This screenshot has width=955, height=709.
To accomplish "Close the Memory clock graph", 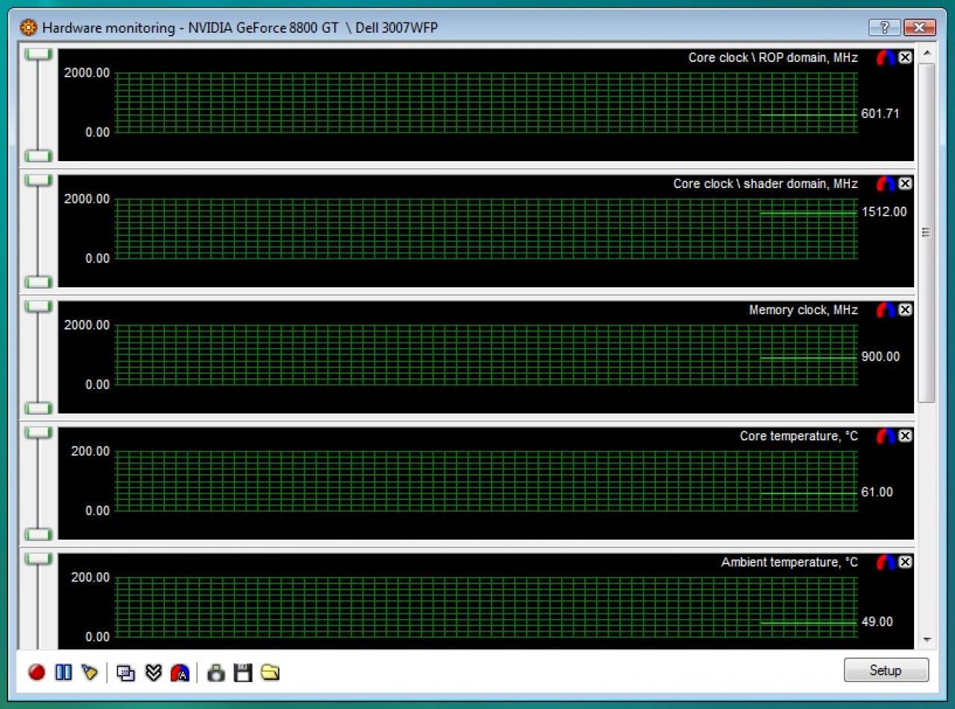I will pyautogui.click(x=905, y=310).
